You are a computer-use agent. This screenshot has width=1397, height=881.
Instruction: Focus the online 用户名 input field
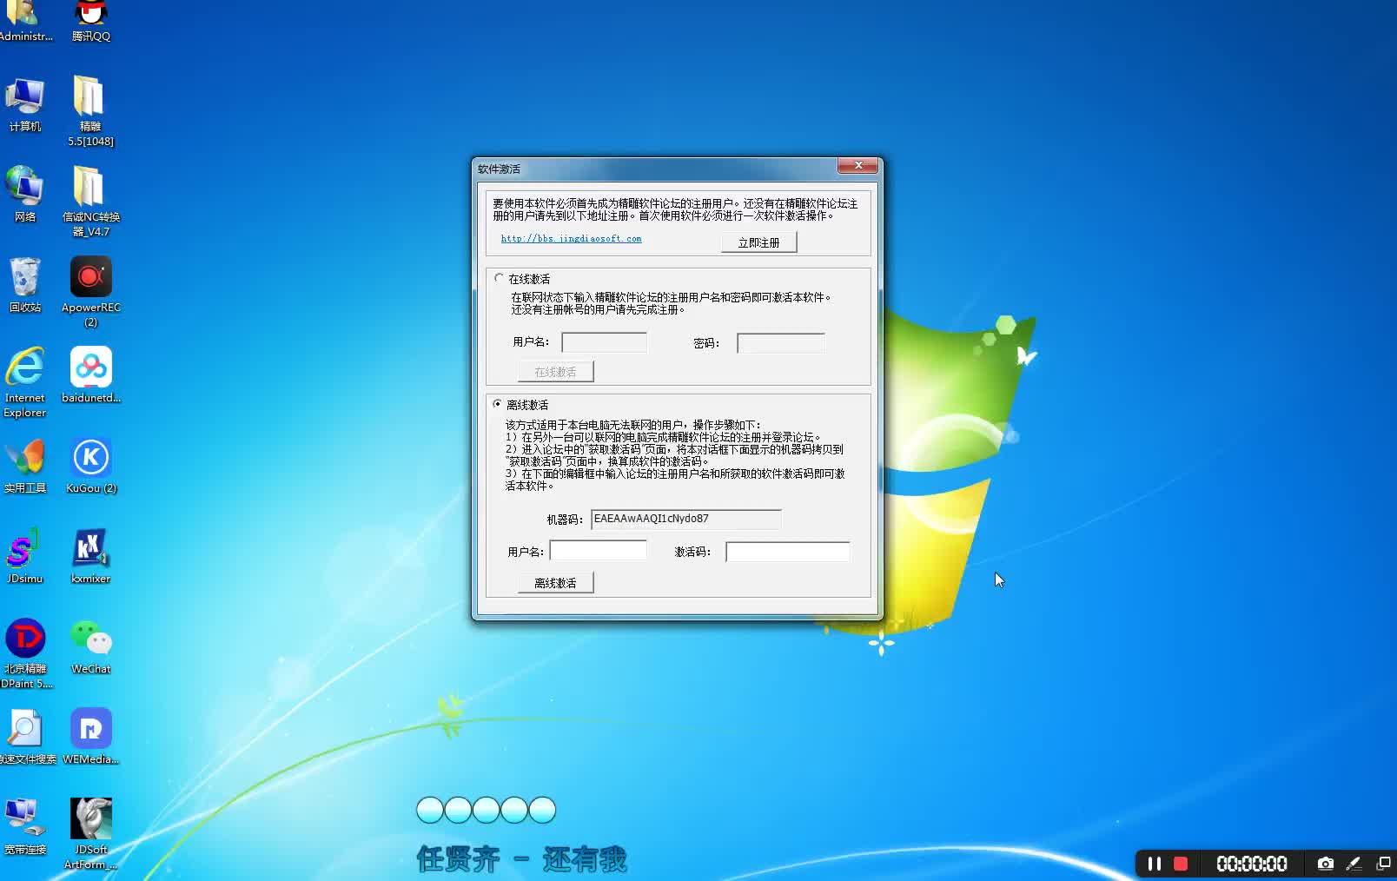click(x=604, y=342)
